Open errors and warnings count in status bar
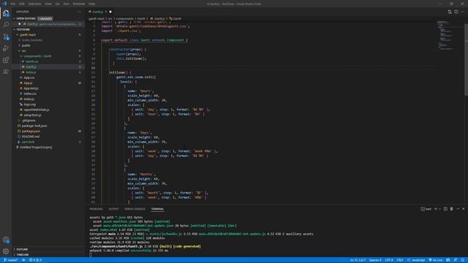468x263 pixels. tap(35, 260)
